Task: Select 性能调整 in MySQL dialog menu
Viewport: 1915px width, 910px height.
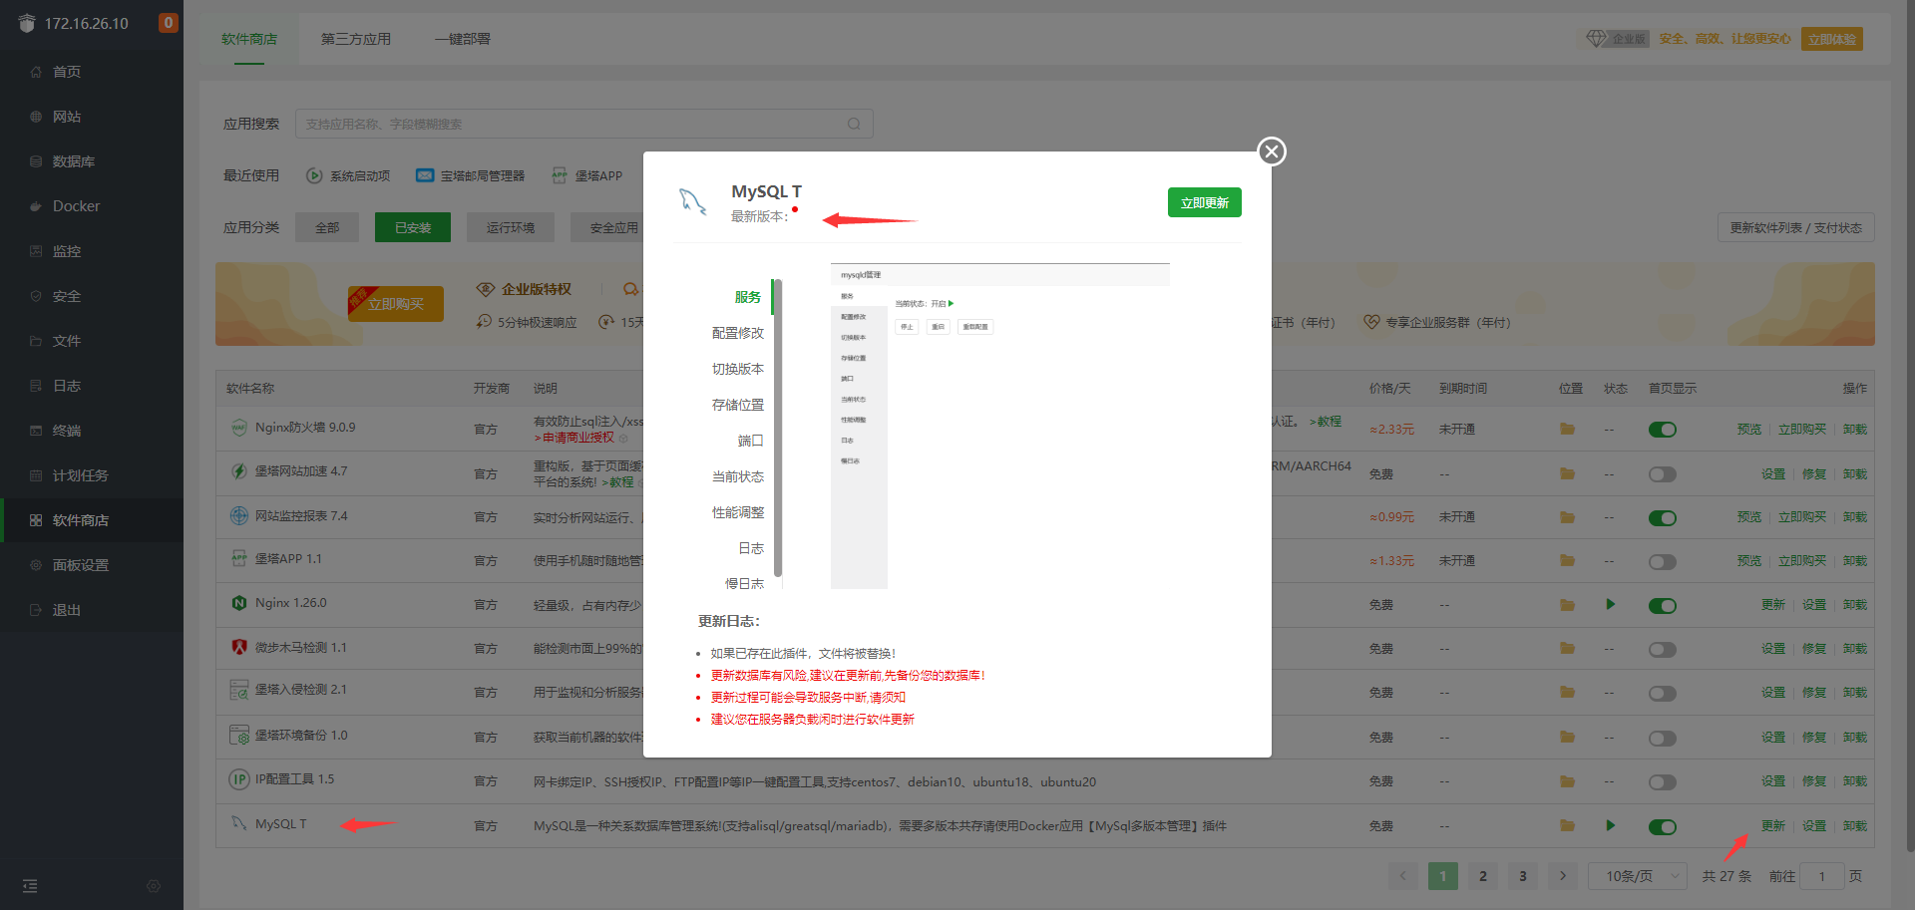Action: pyautogui.click(x=737, y=512)
